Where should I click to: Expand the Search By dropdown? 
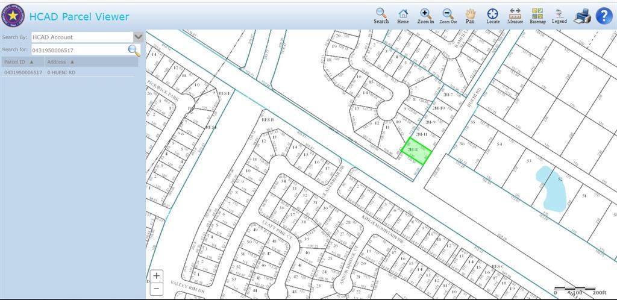coord(138,37)
